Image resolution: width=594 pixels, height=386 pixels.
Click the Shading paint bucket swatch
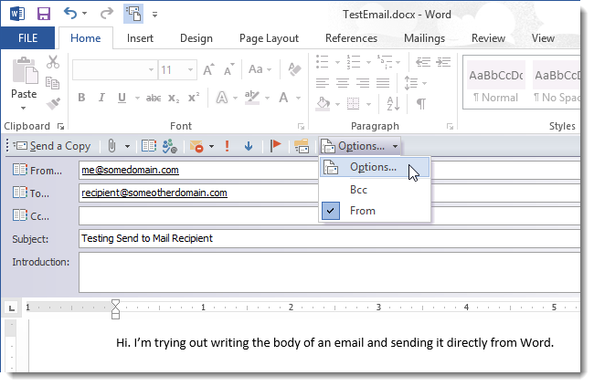coord(324,103)
